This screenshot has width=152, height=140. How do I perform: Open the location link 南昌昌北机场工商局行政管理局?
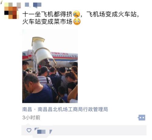73,109
